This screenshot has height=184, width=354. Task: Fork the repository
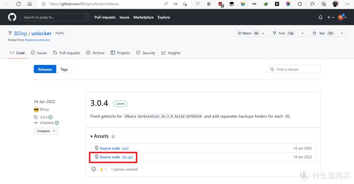pos(284,33)
